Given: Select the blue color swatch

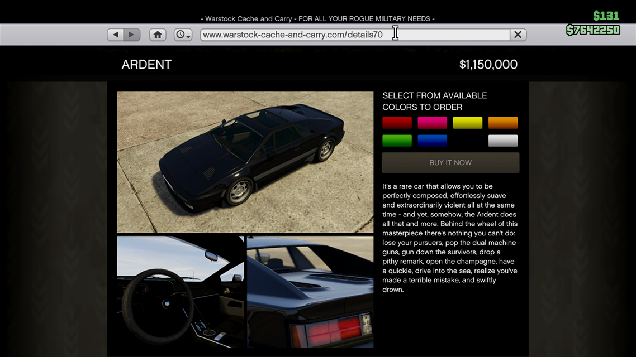Looking at the screenshot, I should (433, 141).
